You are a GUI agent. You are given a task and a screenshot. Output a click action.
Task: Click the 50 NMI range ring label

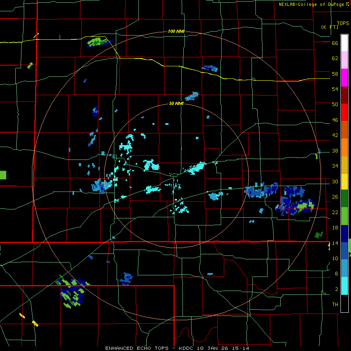pos(176,103)
